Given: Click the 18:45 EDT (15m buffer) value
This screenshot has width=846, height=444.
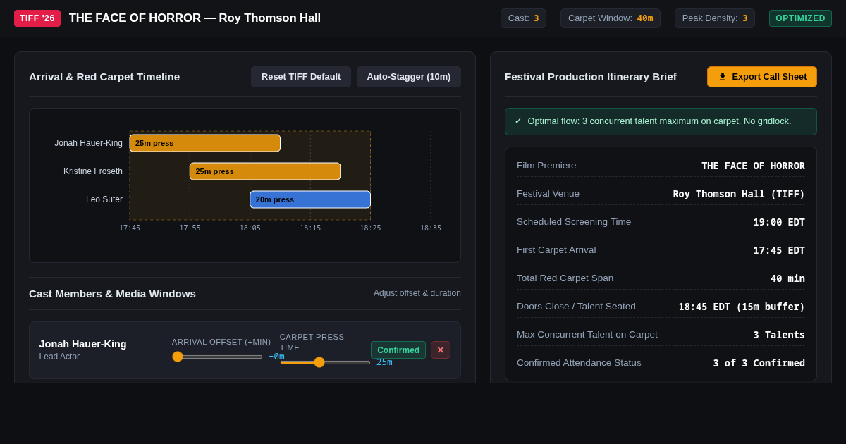Looking at the screenshot, I should 742,307.
